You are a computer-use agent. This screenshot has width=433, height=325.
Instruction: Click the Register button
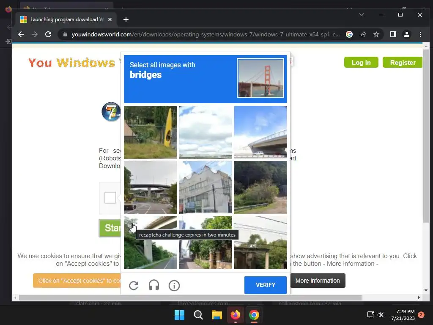[x=403, y=63]
